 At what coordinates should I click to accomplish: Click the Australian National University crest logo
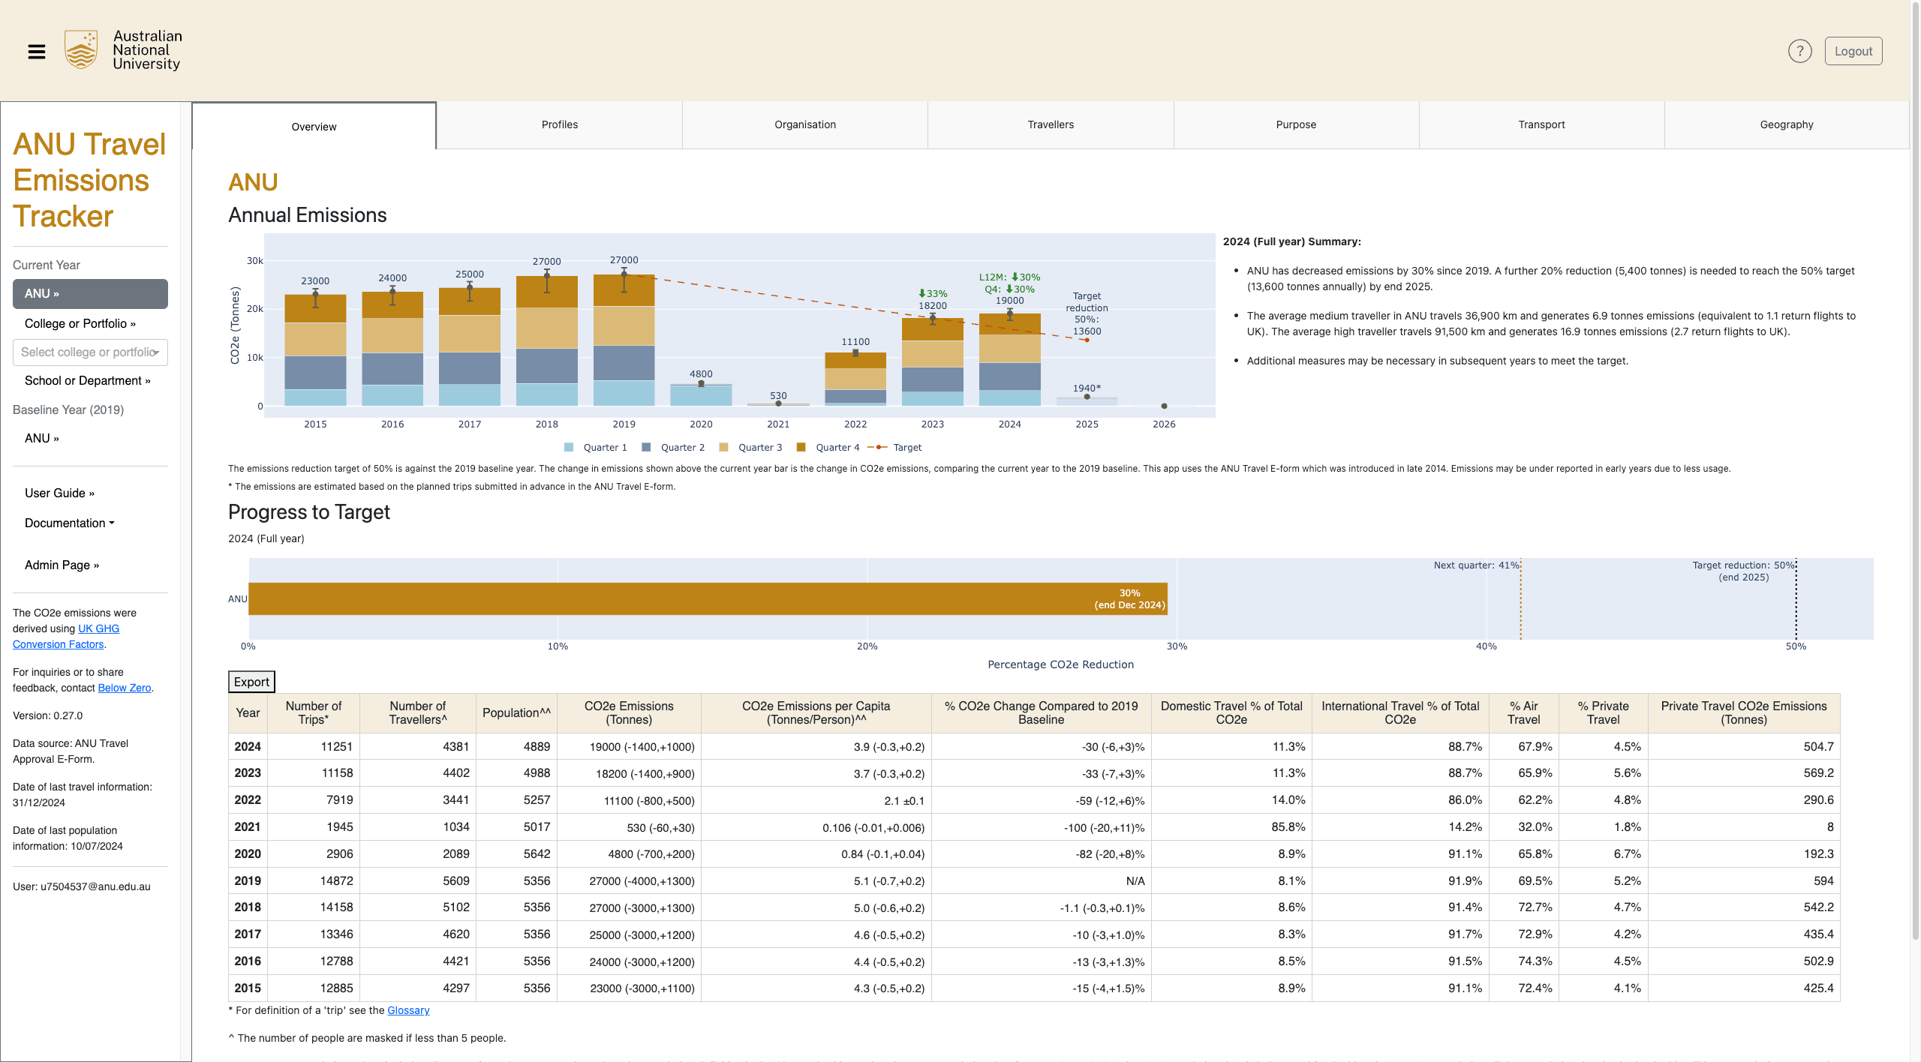point(81,50)
